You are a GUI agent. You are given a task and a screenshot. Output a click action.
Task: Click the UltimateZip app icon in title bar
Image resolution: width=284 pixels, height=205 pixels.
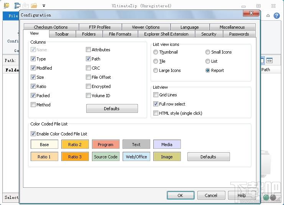pyautogui.click(x=7, y=5)
